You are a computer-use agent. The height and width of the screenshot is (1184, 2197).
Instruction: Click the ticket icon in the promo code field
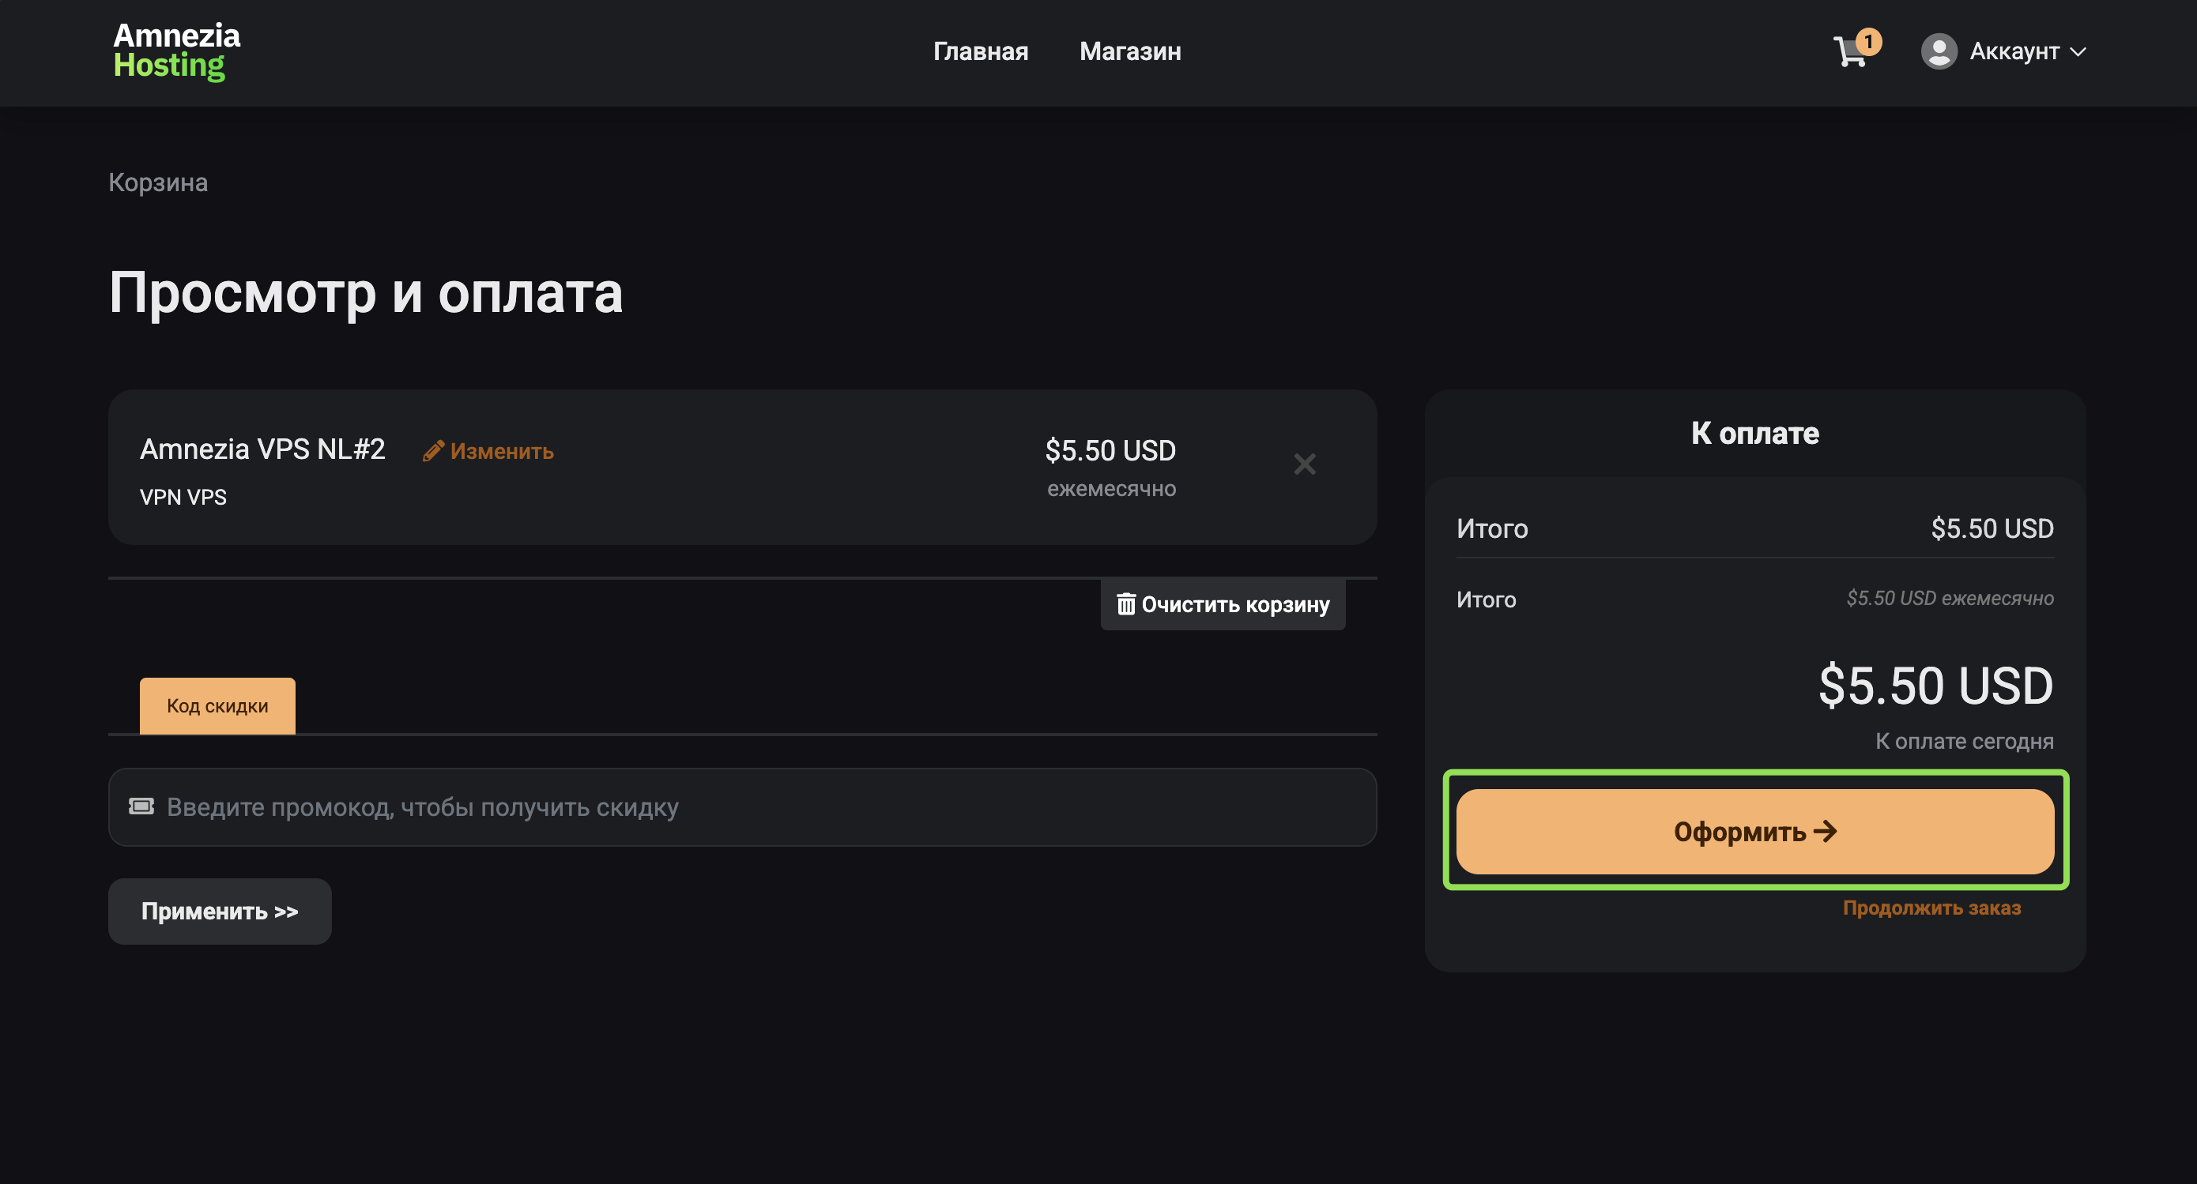click(141, 806)
